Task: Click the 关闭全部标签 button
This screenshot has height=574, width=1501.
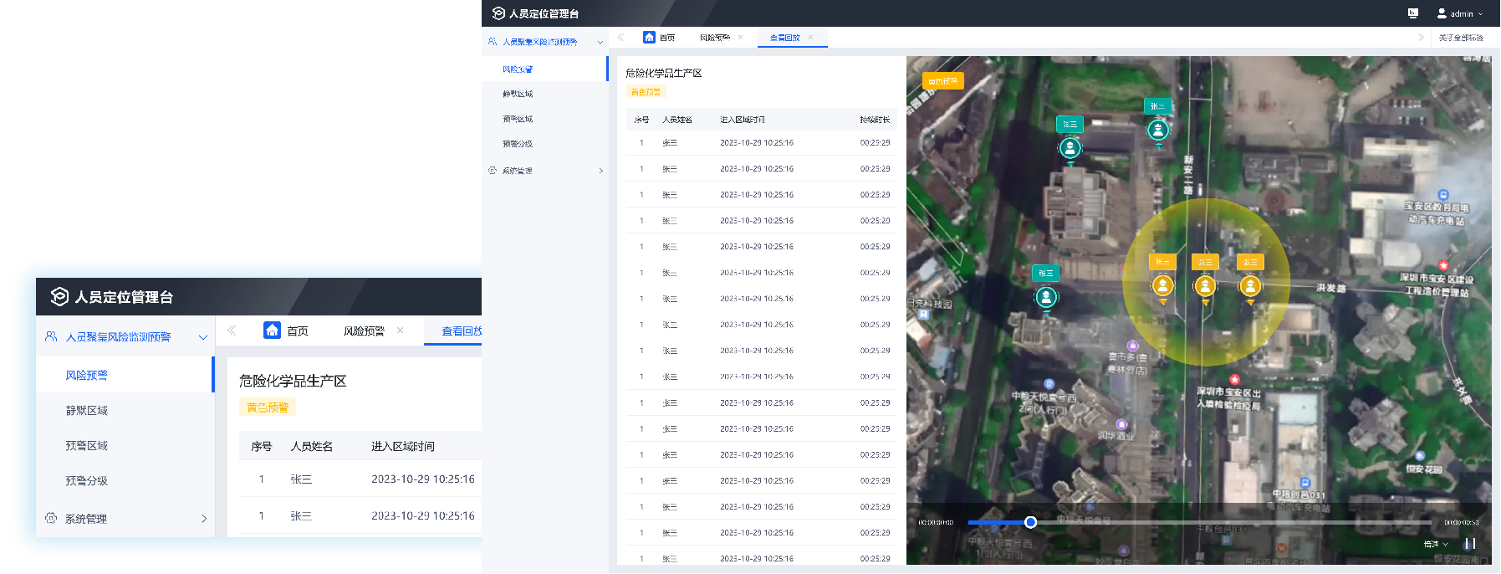Action: [x=1461, y=38]
